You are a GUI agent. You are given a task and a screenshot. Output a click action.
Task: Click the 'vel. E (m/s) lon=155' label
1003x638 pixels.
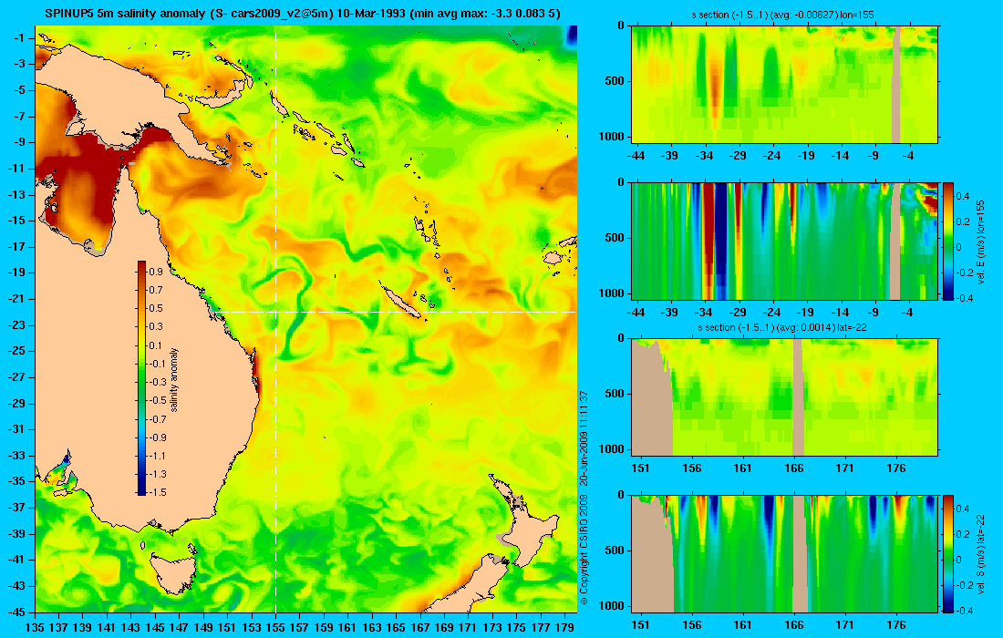(x=982, y=242)
